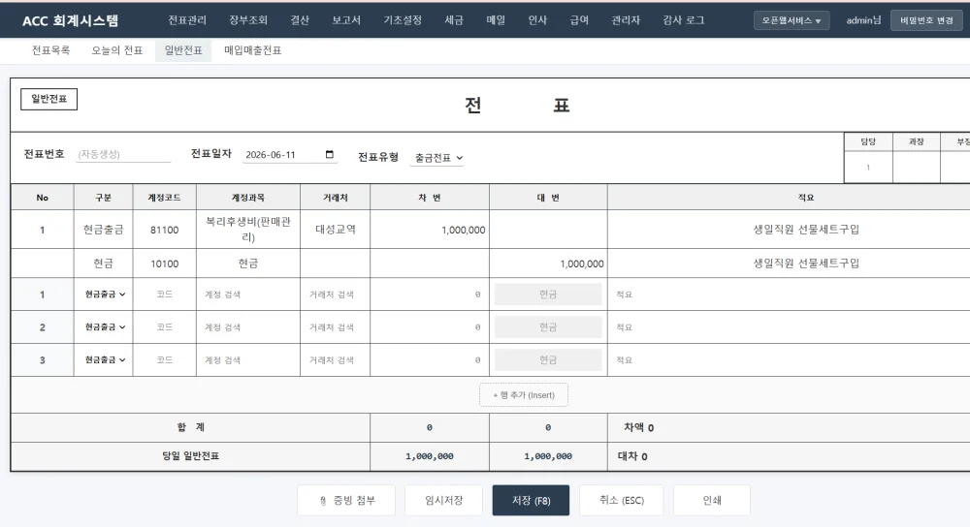Click the 임시저장 button
This screenshot has width=970, height=527.
[443, 501]
